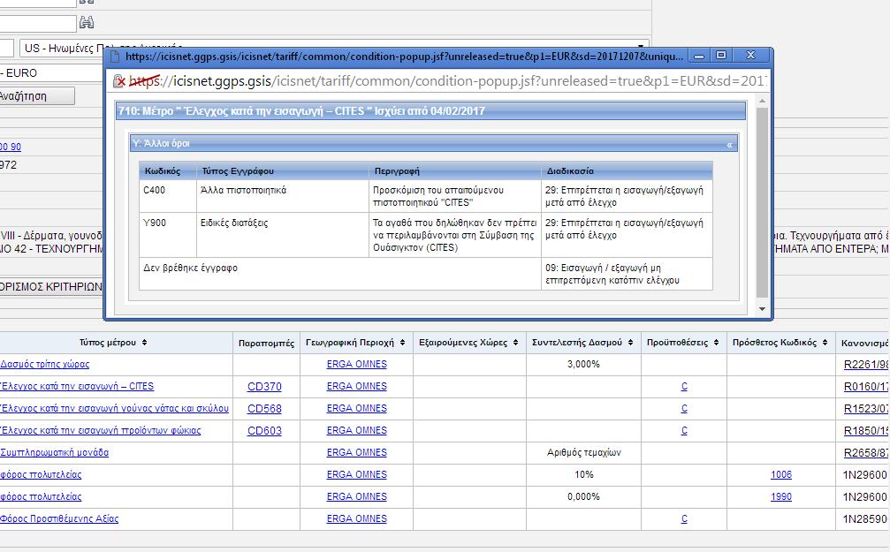This screenshot has width=890, height=552.
Task: Open conditions C link in CD568 row
Action: click(x=684, y=408)
